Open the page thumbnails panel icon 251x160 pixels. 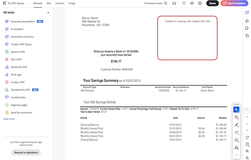pos(247,36)
